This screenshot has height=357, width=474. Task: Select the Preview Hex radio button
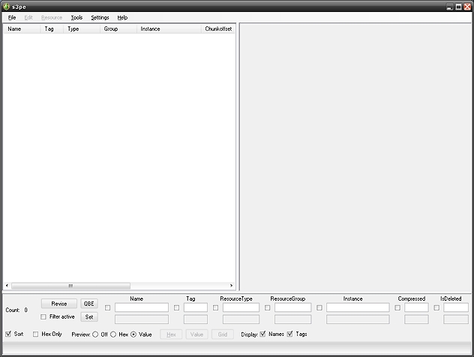(113, 334)
